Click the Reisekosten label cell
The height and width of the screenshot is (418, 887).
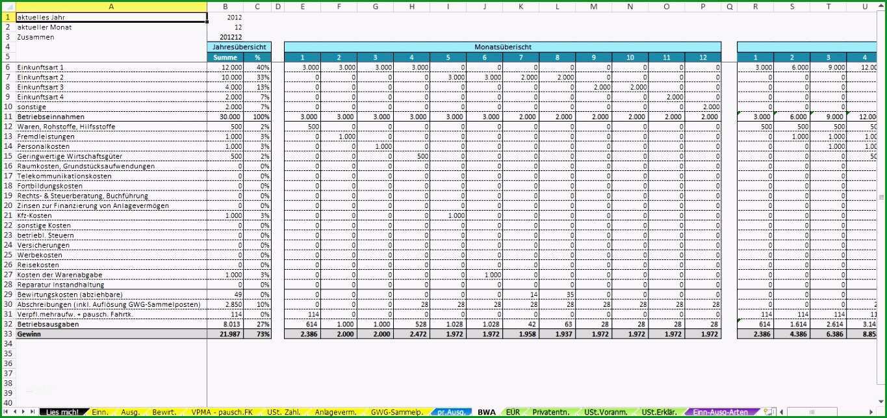point(111,265)
